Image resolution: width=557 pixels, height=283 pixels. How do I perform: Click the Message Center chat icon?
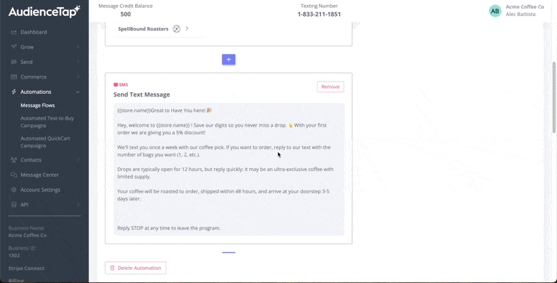click(14, 175)
